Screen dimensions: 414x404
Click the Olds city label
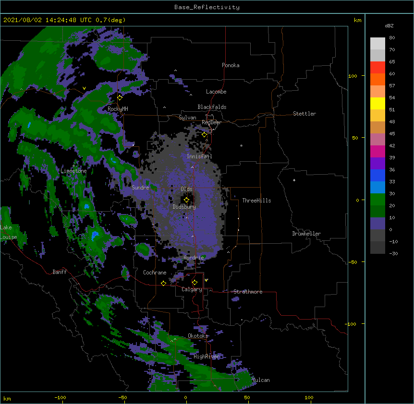pyautogui.click(x=186, y=189)
